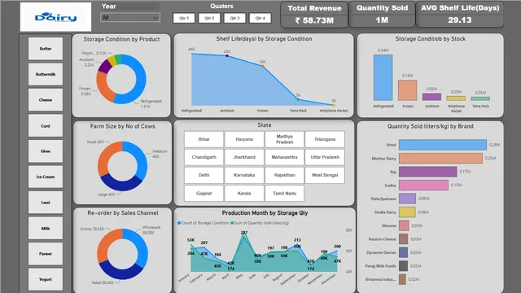This screenshot has height=293, width=521.
Task: Click the Dodla Dairy bar
Action: (x=407, y=212)
